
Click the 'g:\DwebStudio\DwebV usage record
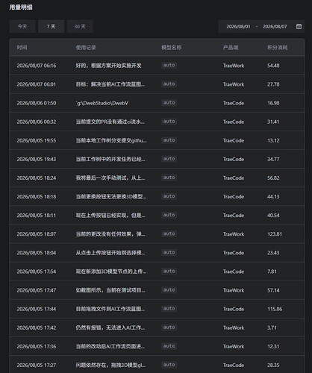102,103
